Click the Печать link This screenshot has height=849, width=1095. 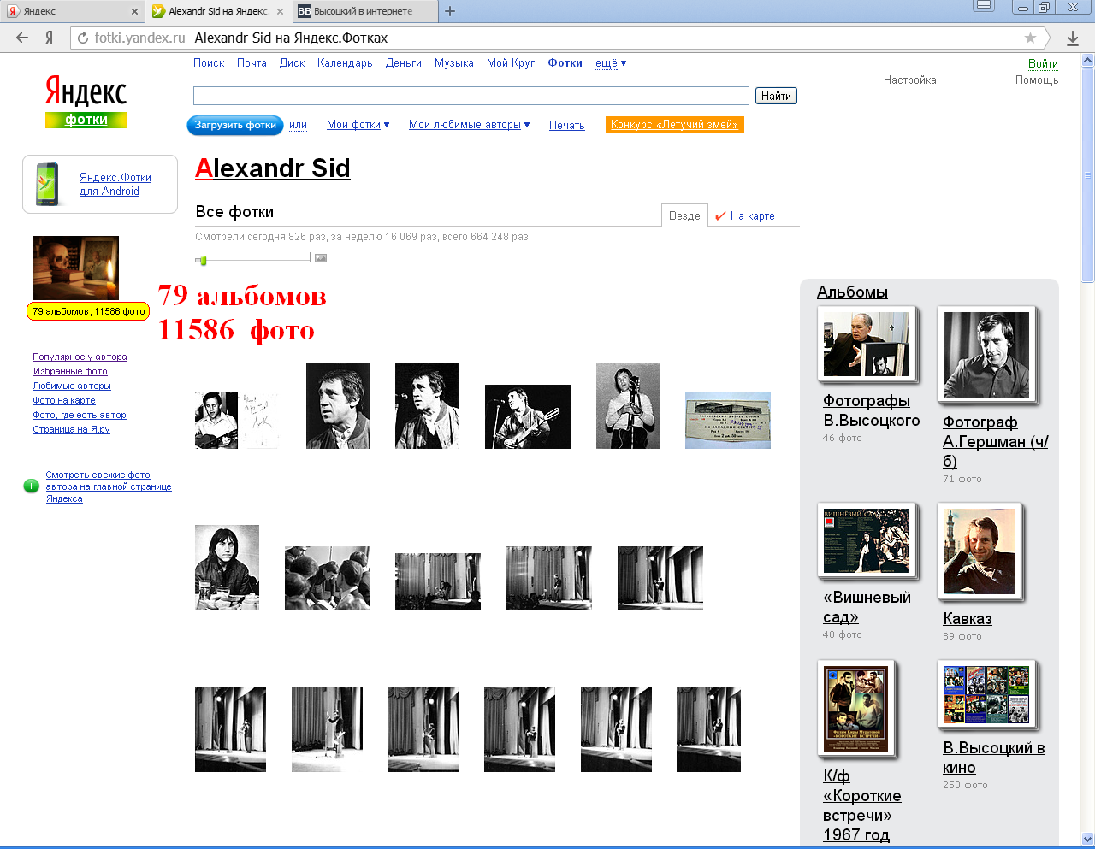(567, 125)
